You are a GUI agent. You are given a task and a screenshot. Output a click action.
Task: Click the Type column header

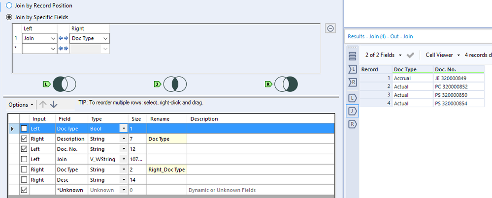pos(108,119)
